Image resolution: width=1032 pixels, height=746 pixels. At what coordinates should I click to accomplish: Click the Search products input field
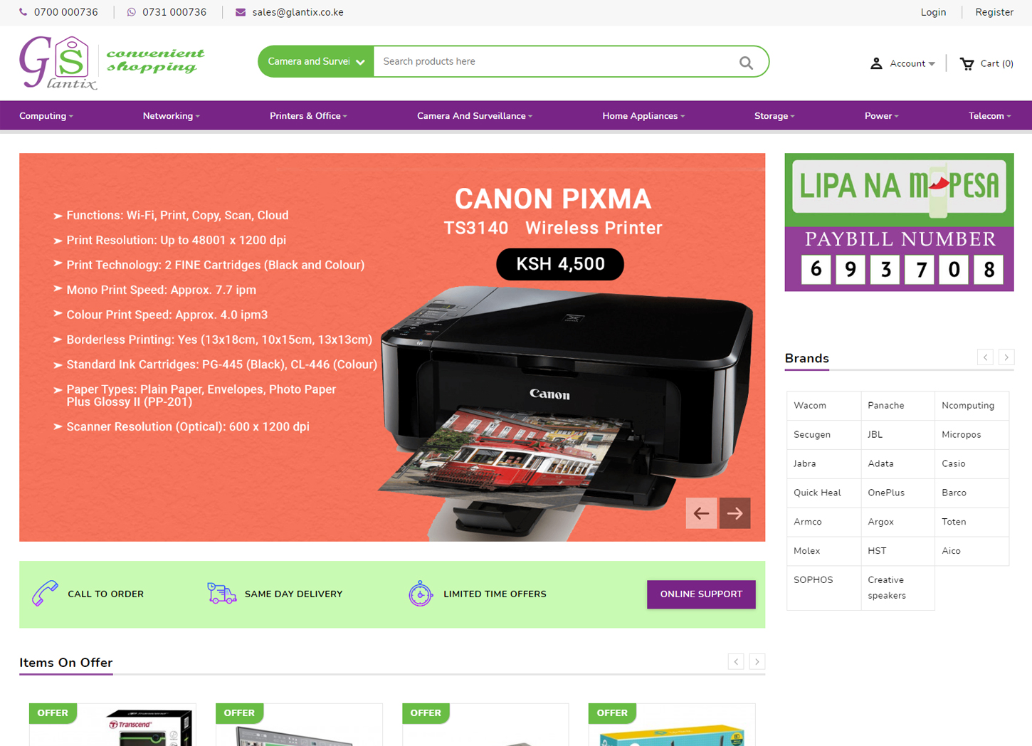click(x=555, y=62)
